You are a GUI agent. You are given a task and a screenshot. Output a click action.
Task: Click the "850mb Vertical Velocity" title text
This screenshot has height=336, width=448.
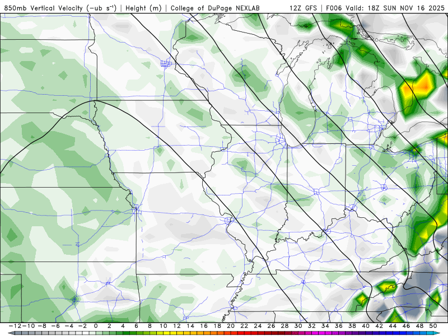[44, 8]
